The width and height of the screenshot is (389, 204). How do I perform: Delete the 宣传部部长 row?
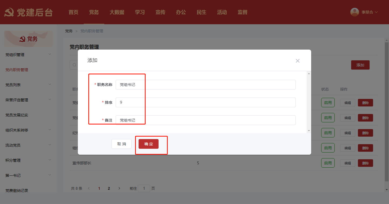click(x=365, y=163)
